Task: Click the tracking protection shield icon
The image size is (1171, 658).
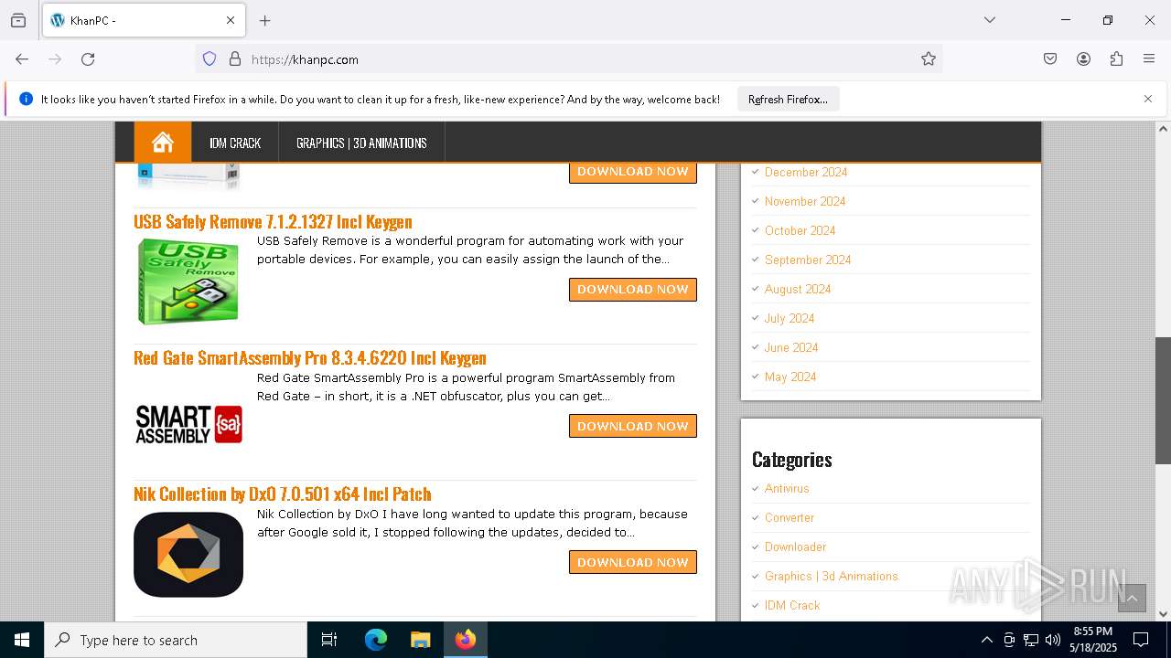Action: [209, 59]
